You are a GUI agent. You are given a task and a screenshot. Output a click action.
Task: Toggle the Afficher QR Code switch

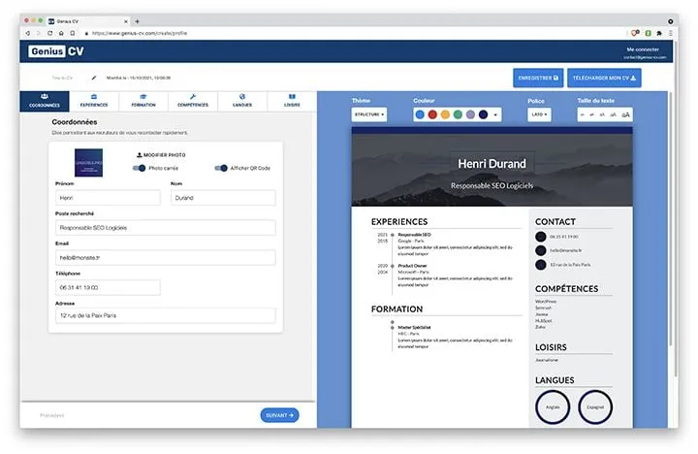[x=221, y=168]
